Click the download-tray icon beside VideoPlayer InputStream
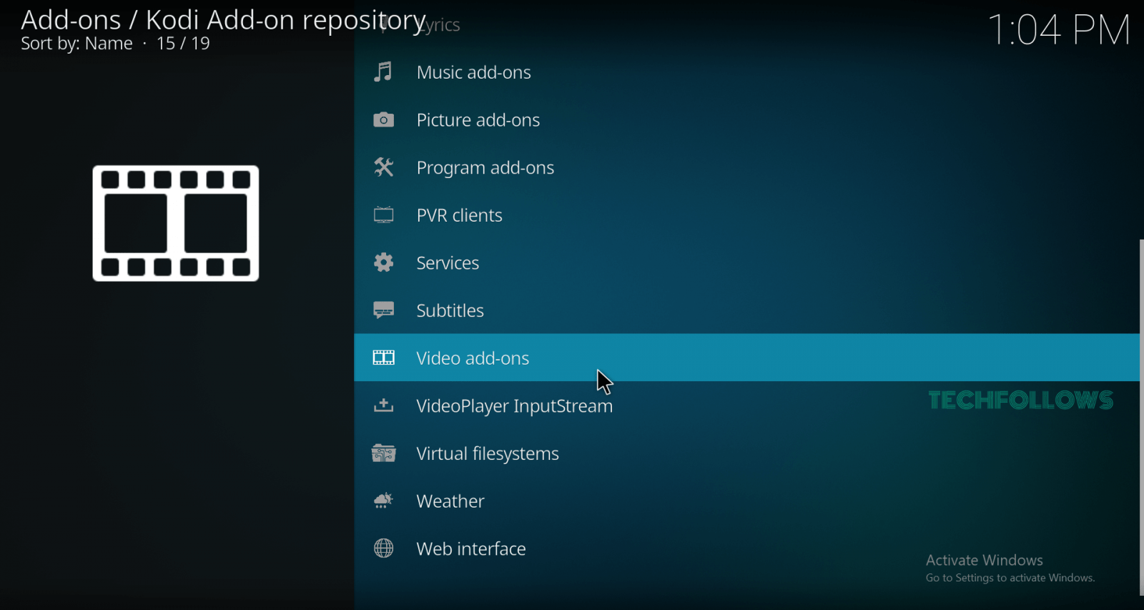The image size is (1144, 610). 384,405
